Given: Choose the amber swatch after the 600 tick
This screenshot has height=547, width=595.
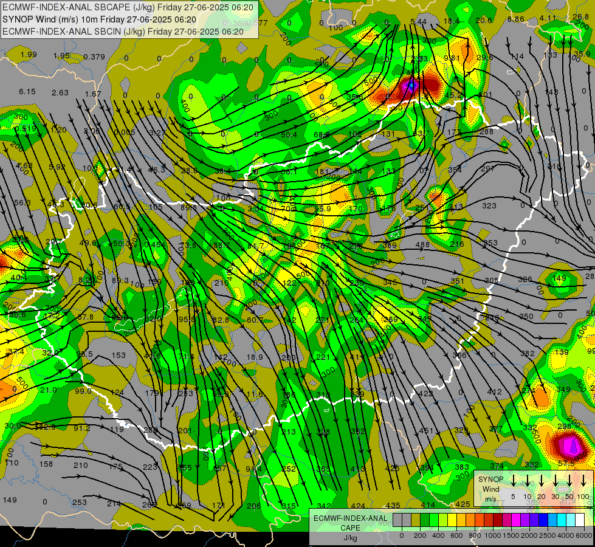Looking at the screenshot, I should pos(461,520).
